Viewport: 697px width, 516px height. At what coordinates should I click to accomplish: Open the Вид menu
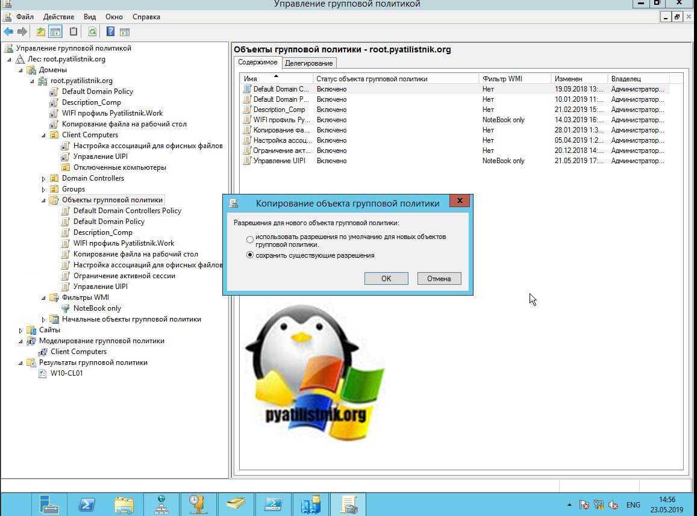[90, 17]
